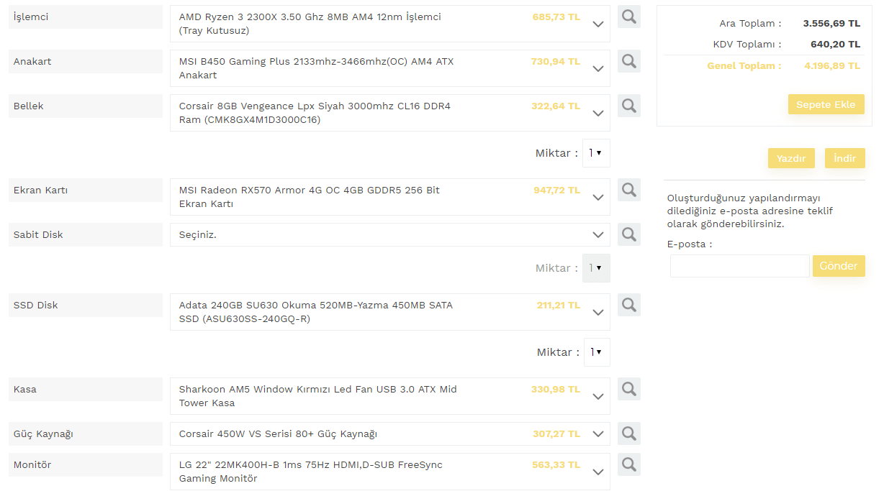
Task: Open the İşlemci dropdown with AMD Ryzen 3
Action: point(390,24)
